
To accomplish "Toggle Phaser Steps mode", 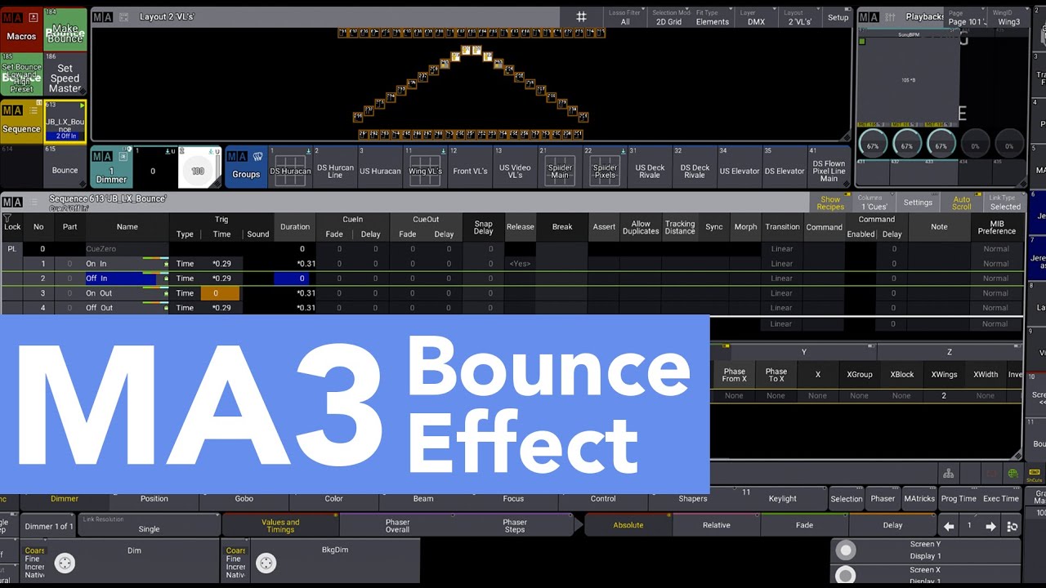I will (x=515, y=525).
